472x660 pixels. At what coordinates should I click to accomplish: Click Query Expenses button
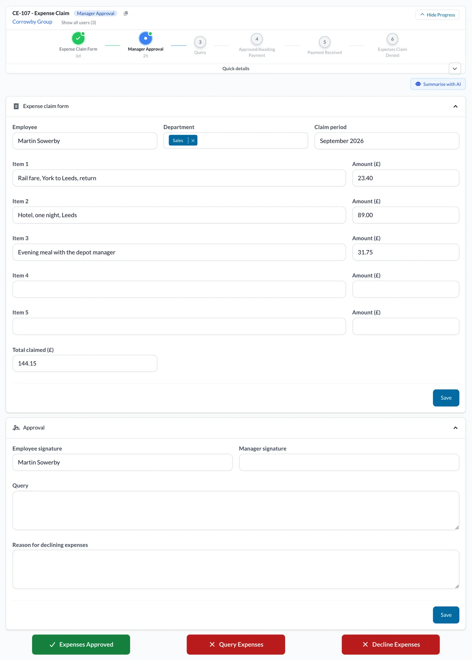(236, 644)
